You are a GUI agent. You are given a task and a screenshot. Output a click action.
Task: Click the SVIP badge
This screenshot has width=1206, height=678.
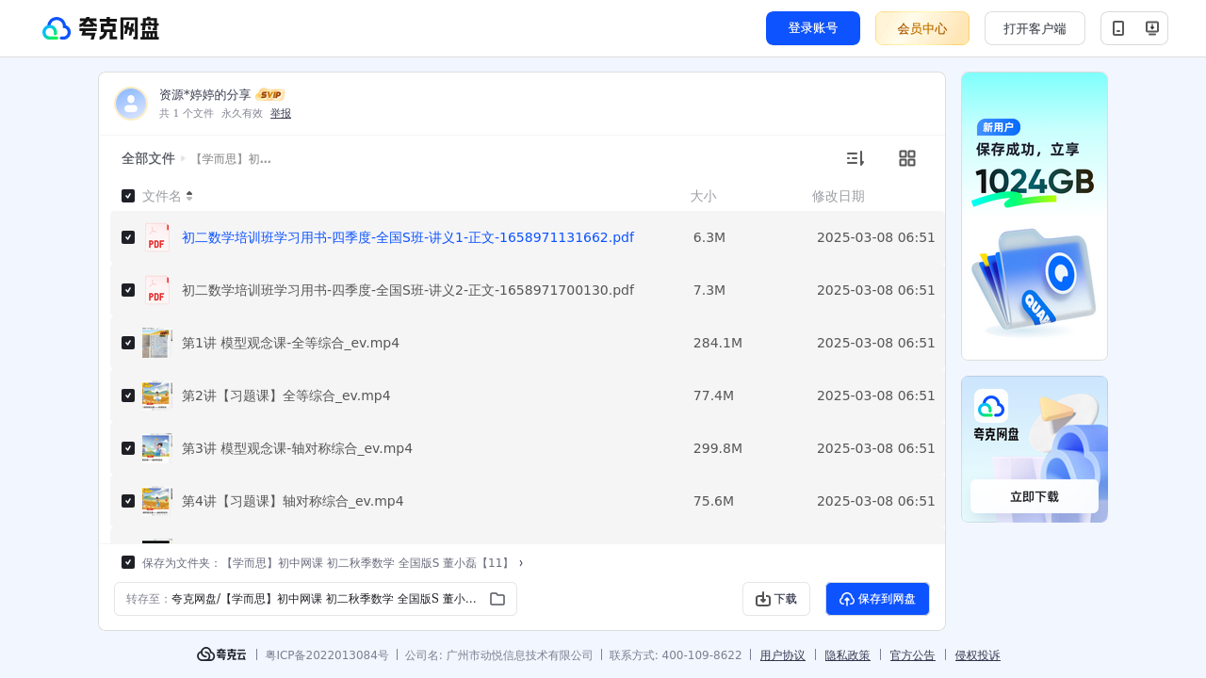[x=270, y=94]
